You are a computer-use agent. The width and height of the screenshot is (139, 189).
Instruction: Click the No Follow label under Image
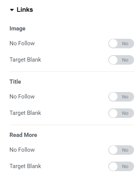click(22, 43)
